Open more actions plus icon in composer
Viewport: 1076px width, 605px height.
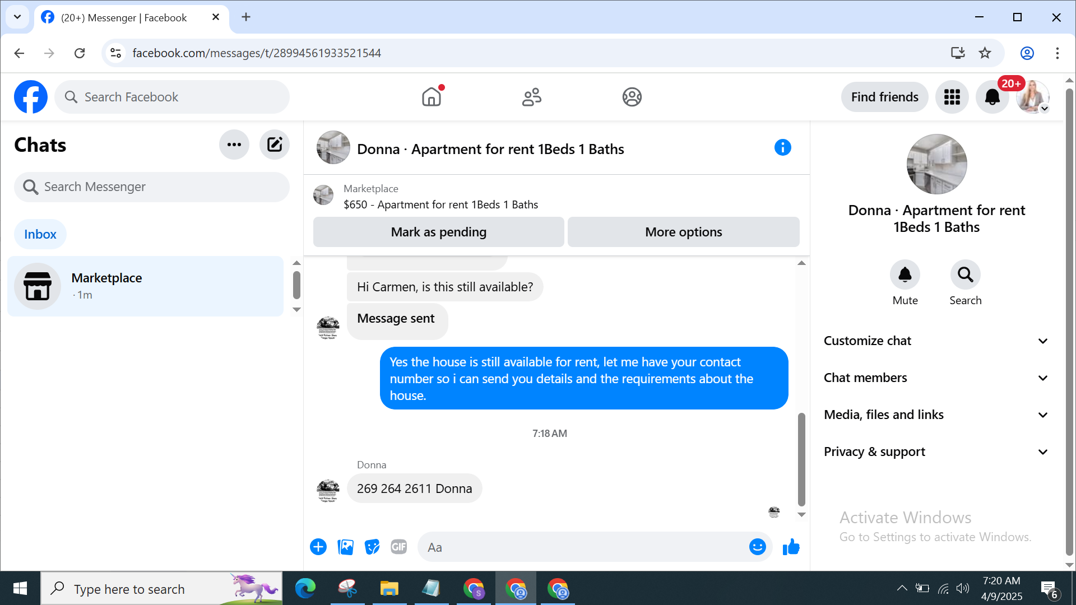click(318, 547)
